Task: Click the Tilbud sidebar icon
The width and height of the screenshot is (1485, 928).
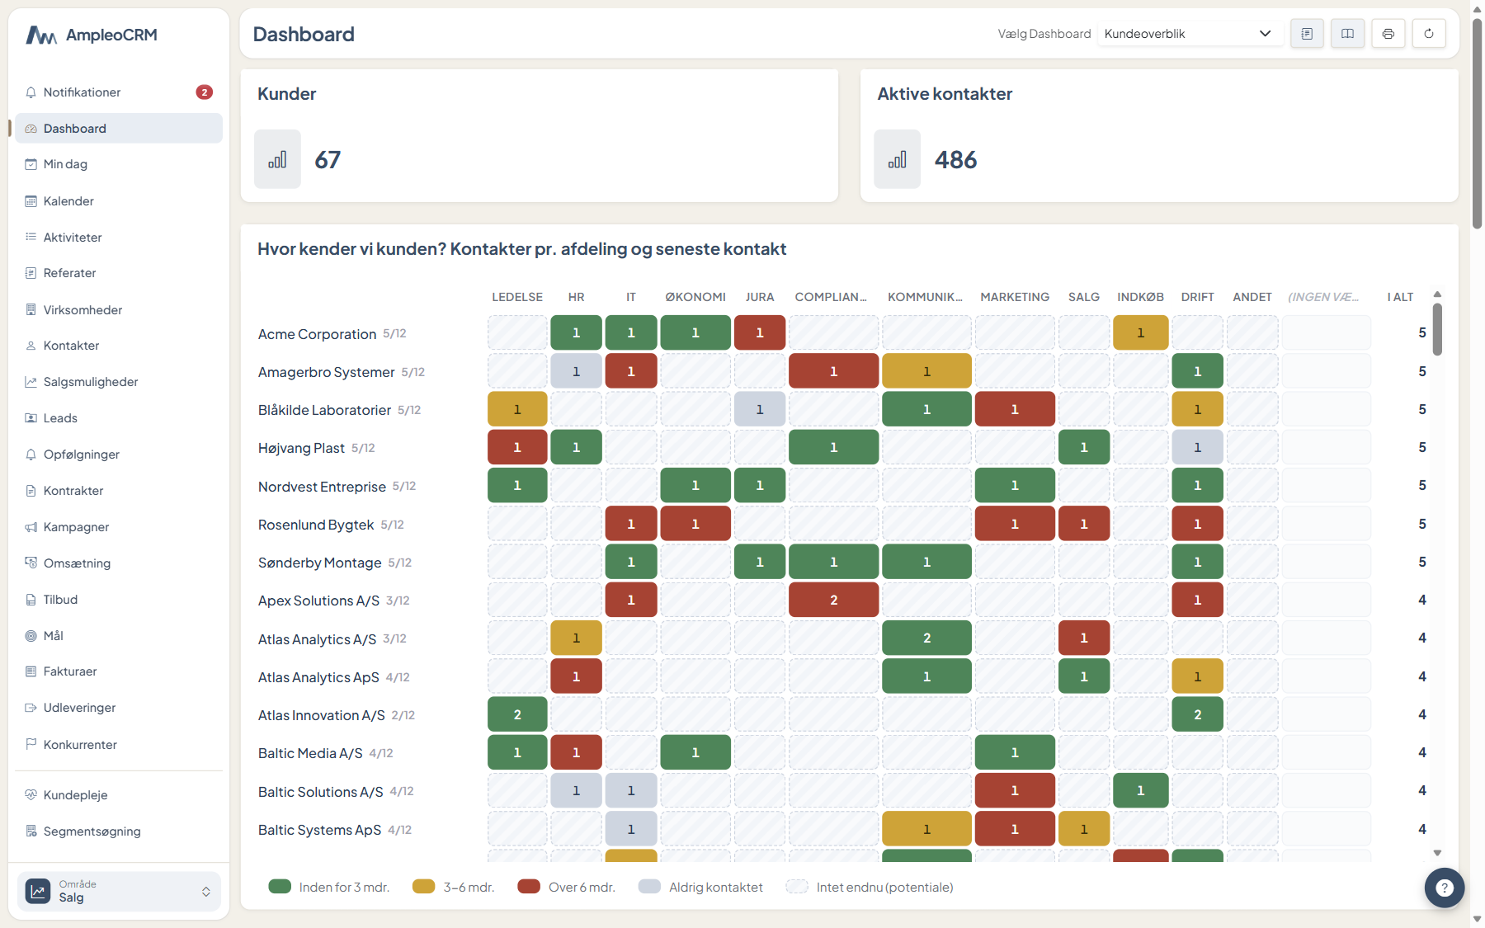Action: pos(31,600)
